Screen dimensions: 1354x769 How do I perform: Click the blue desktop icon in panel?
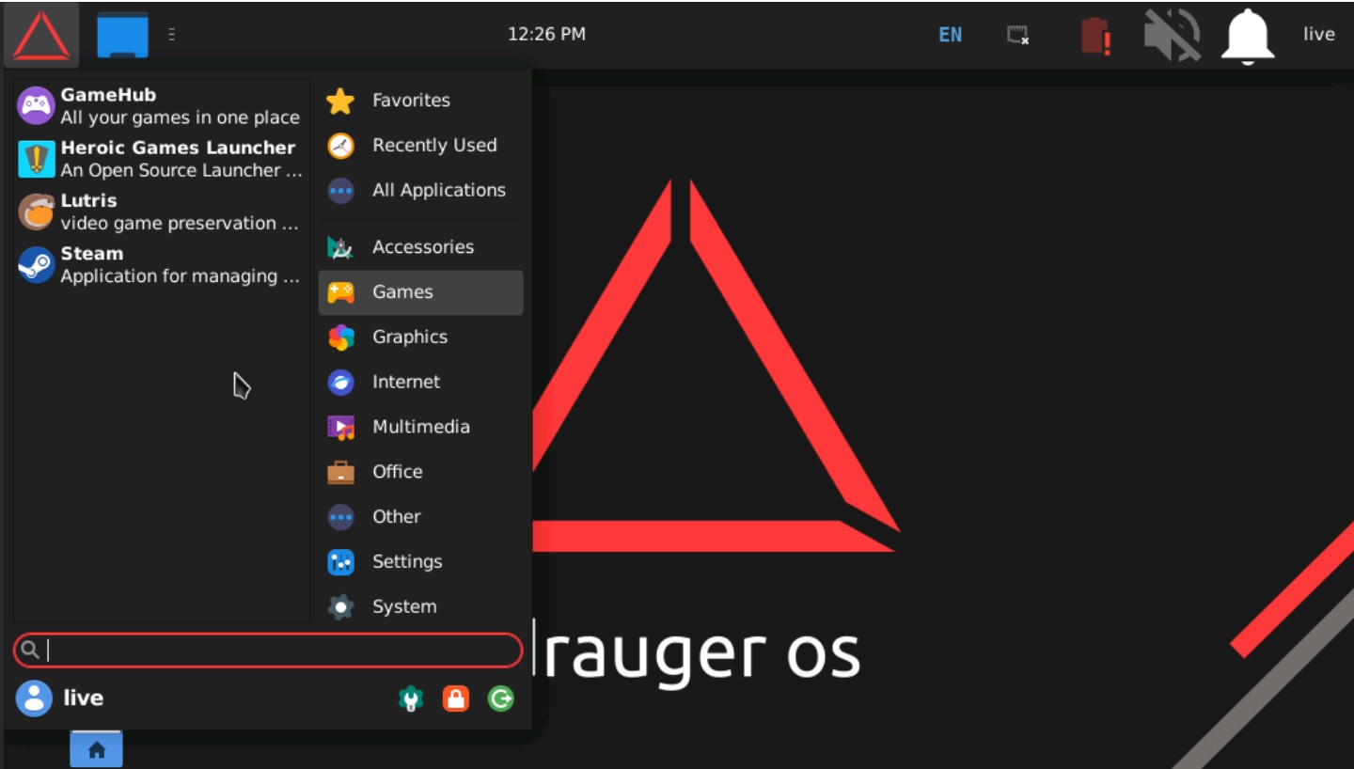[122, 36]
